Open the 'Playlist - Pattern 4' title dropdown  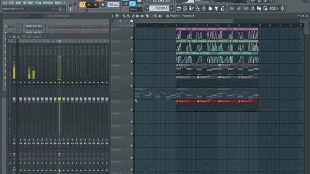pos(183,16)
